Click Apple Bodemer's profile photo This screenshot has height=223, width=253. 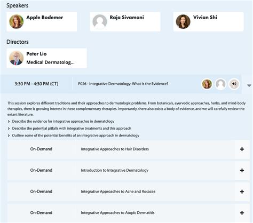tap(17, 21)
